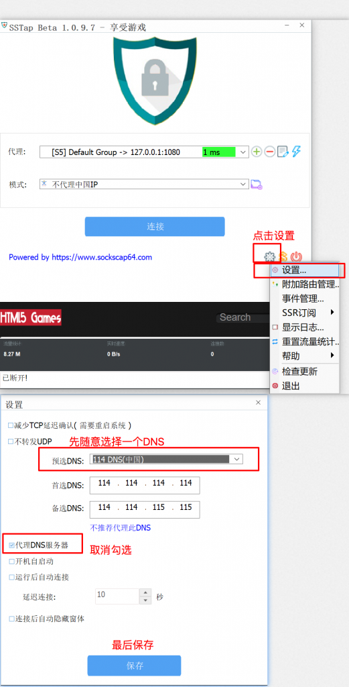Click the SSTap shield icon in the title bar
This screenshot has width=349, height=687.
tap(5, 25)
